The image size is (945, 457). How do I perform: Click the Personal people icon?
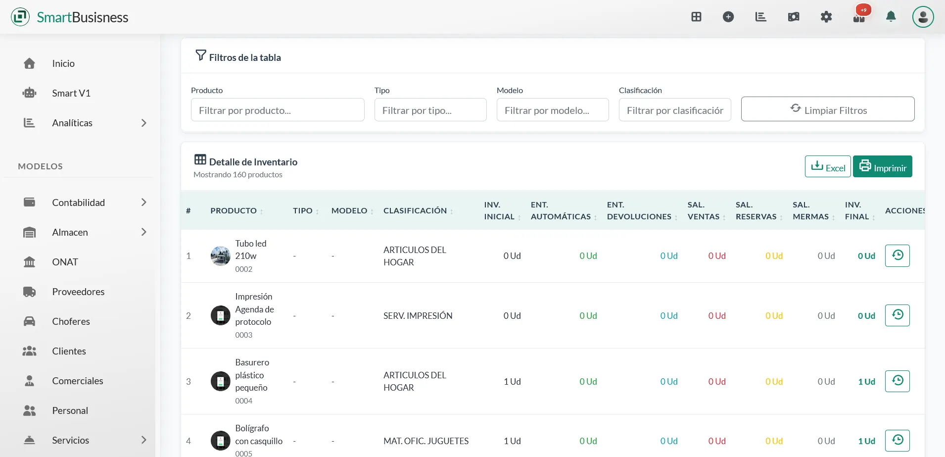[x=29, y=410]
